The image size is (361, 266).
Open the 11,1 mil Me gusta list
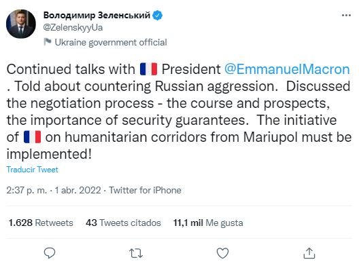pyautogui.click(x=208, y=223)
